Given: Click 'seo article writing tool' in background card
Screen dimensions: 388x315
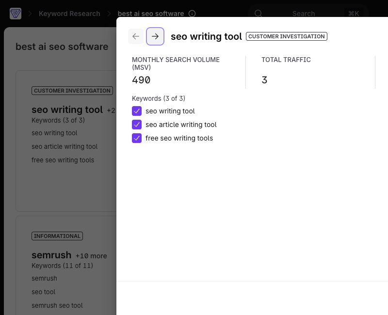Looking at the screenshot, I should pos(65,147).
